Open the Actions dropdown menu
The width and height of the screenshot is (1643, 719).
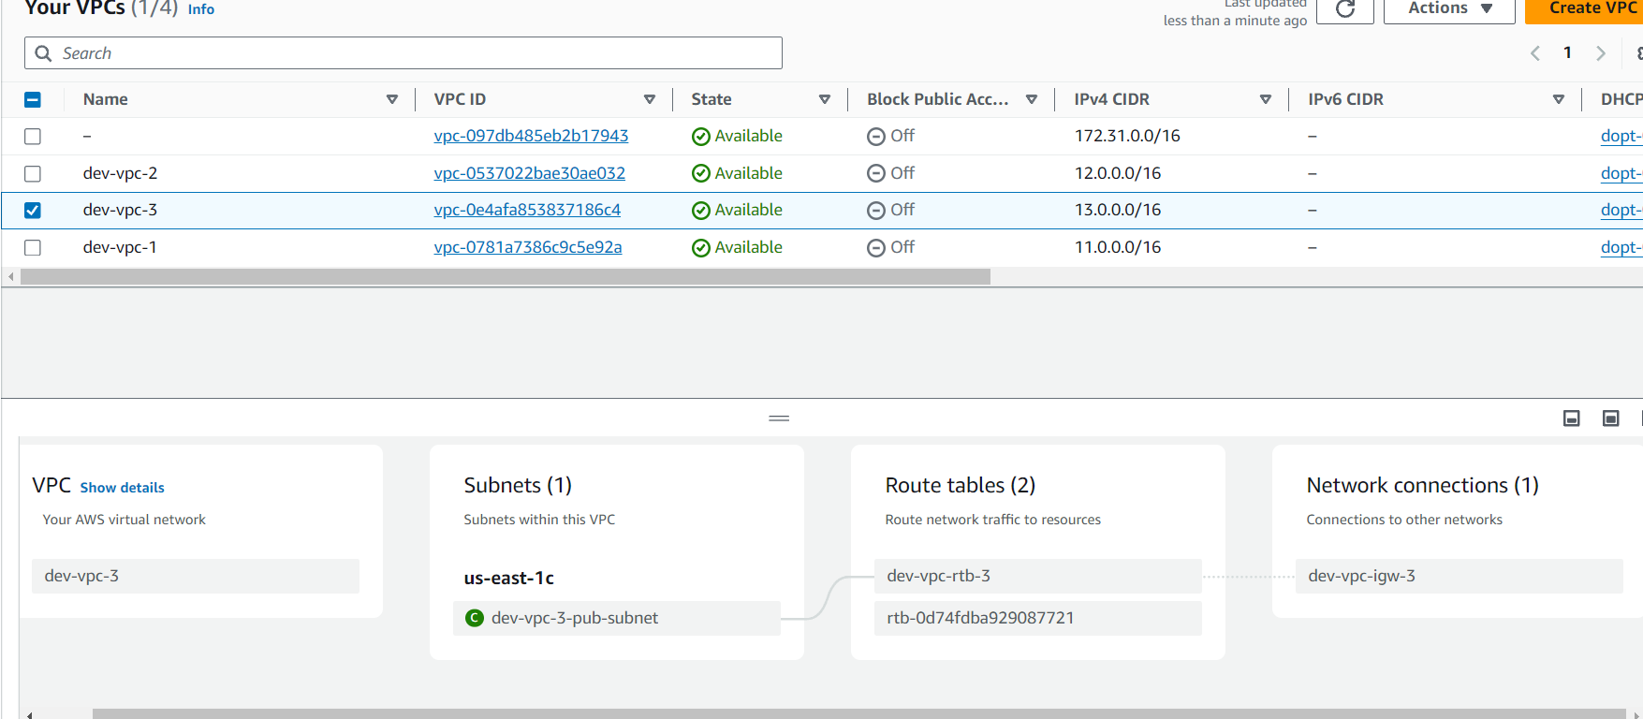coord(1448,8)
